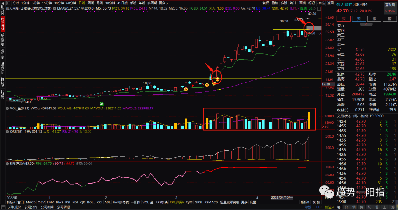Select the 笔 tick detail tab

[338, 207]
